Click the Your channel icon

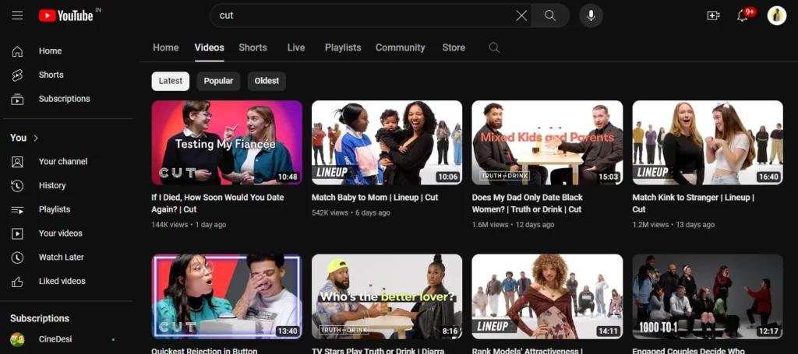click(x=17, y=162)
